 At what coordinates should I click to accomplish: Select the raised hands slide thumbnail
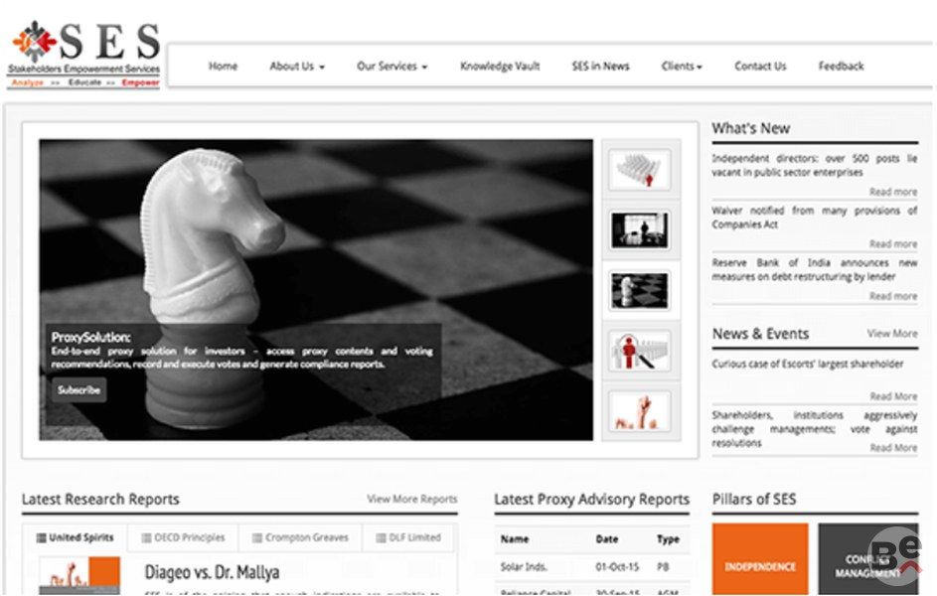639,410
